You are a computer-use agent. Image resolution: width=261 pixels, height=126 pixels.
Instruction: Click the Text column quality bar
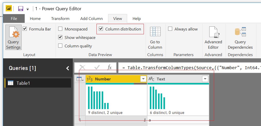pyautogui.click(x=178, y=84)
